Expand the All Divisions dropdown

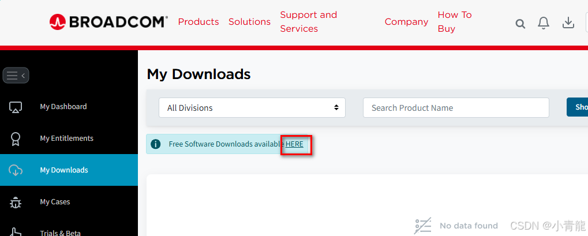252,108
